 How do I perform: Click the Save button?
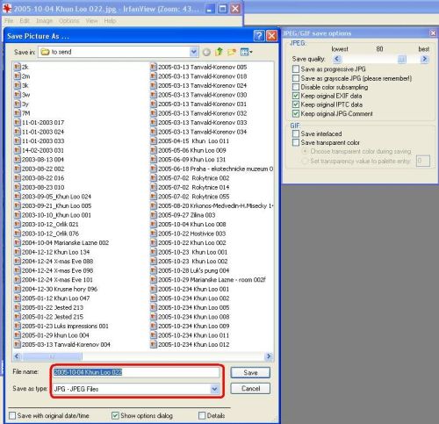point(250,372)
